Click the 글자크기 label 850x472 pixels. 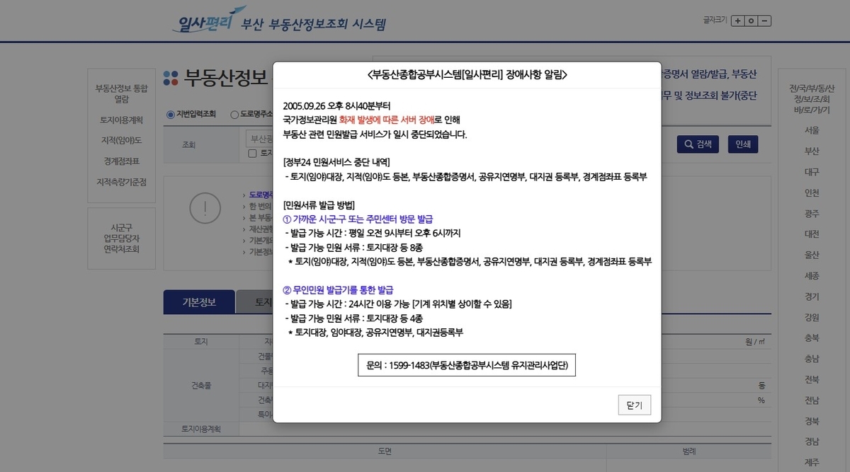click(715, 21)
